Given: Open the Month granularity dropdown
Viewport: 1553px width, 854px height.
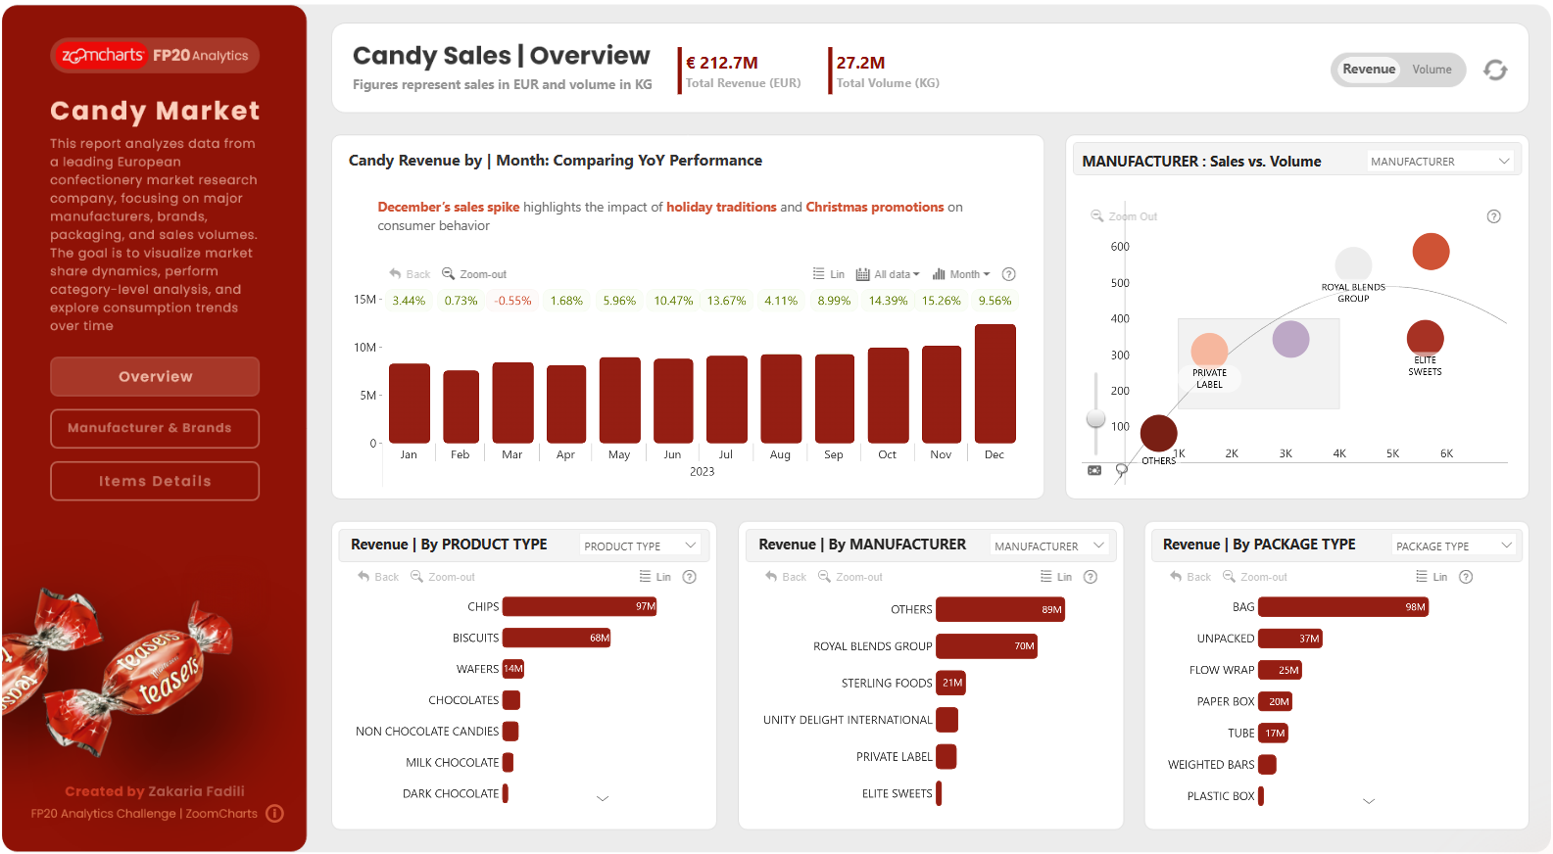Looking at the screenshot, I should 961,274.
